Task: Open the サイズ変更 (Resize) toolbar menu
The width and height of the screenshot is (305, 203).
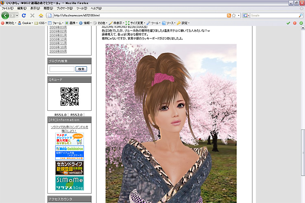Action: pyautogui.click(x=135, y=23)
